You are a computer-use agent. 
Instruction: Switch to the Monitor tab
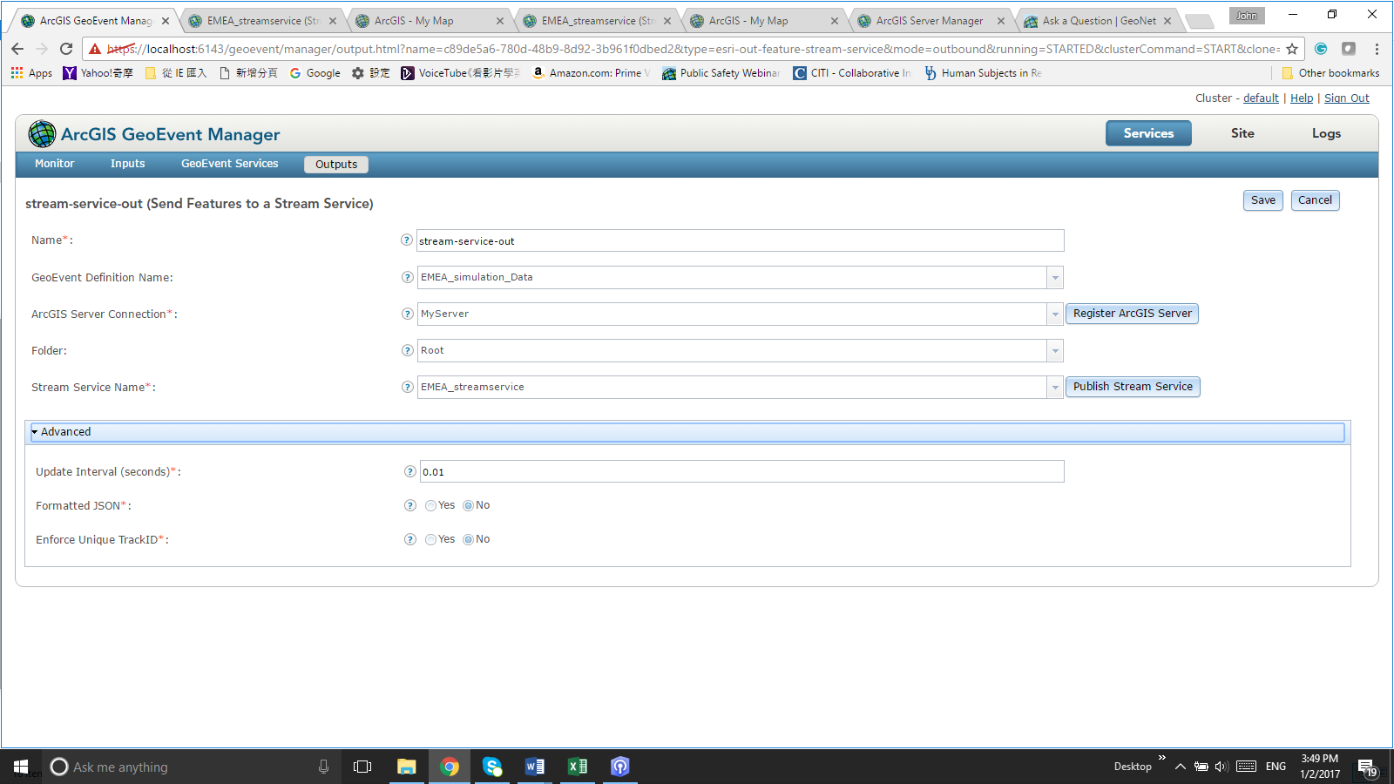(x=55, y=164)
